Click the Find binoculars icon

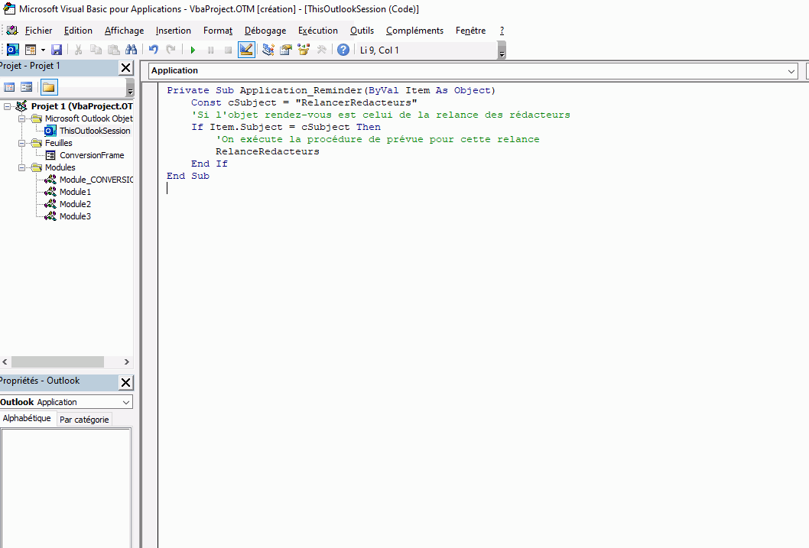(131, 50)
